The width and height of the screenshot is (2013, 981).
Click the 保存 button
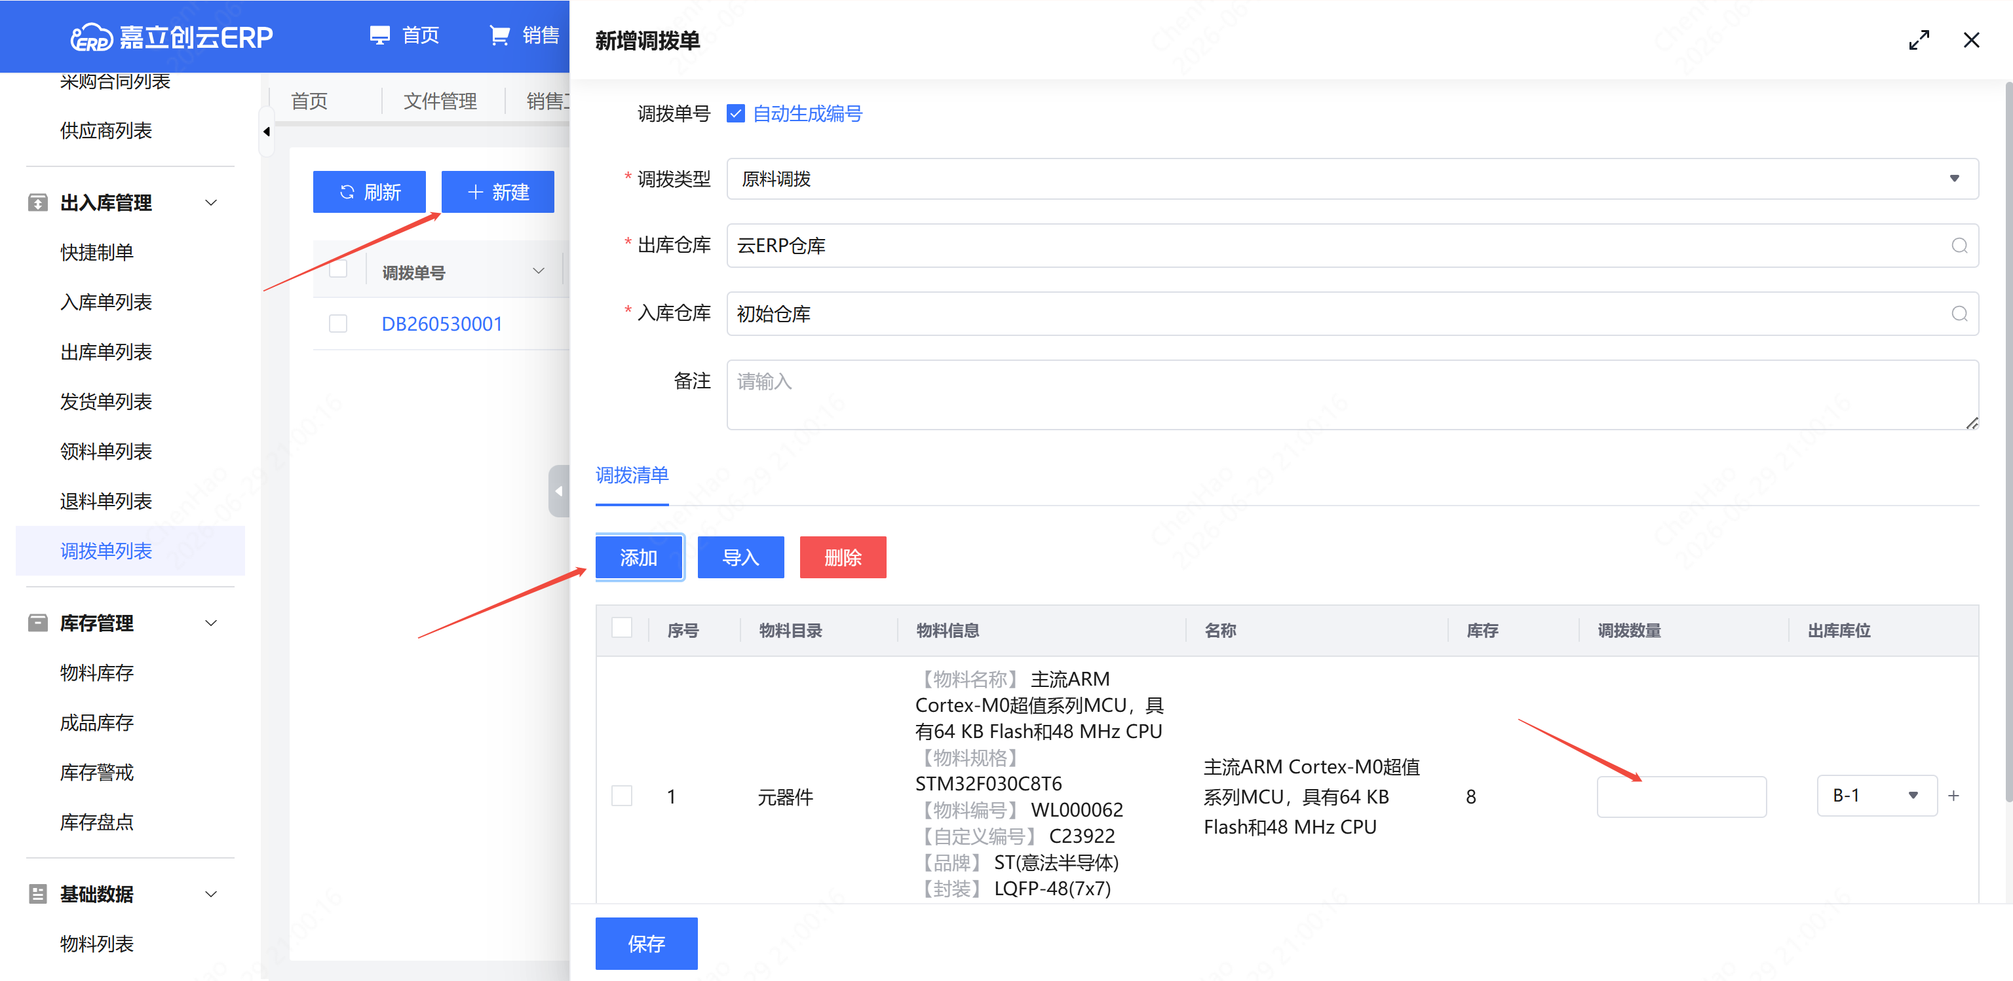point(646,944)
